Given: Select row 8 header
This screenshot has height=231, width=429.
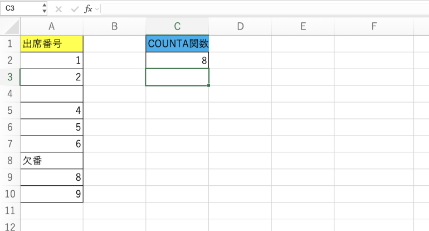Looking at the screenshot, I should (9, 161).
